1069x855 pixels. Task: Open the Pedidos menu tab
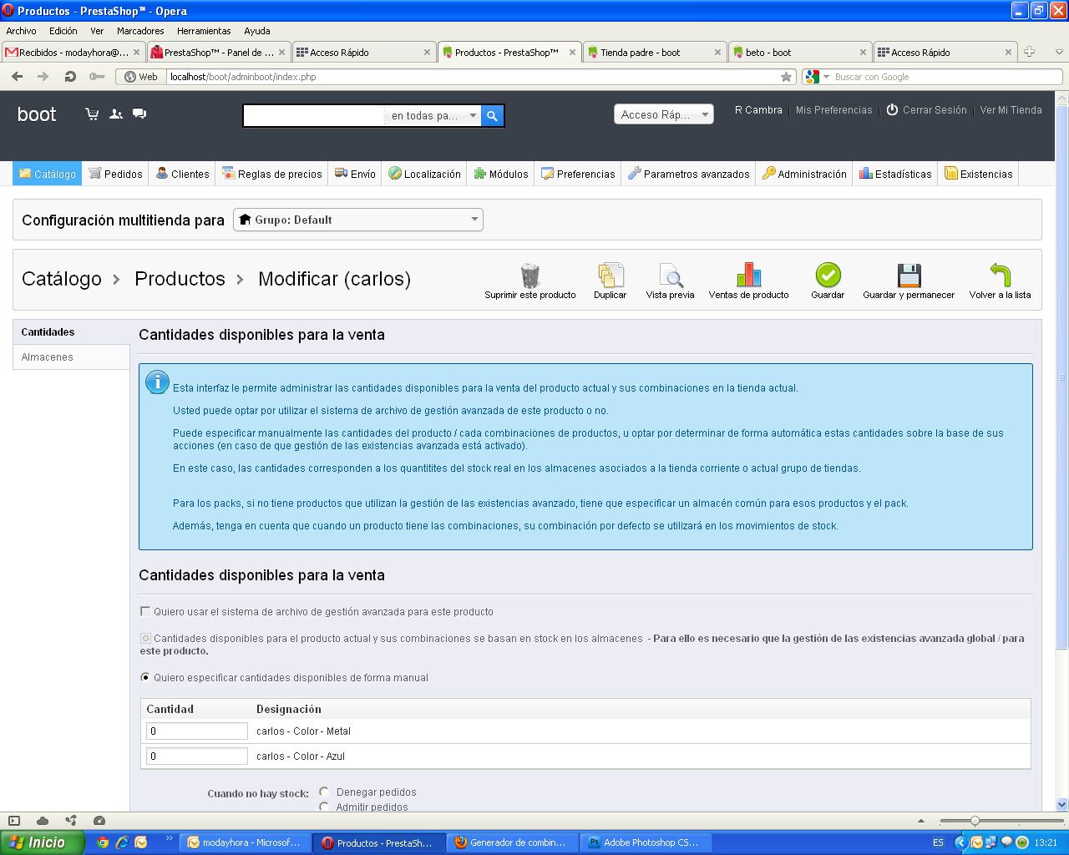115,174
